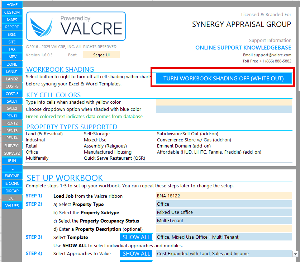
Task: Jump to the greyed LAND2 sheet
Action: pos(12,79)
